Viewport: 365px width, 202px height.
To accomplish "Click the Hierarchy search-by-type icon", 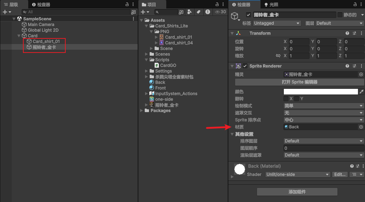I will pos(133,12).
